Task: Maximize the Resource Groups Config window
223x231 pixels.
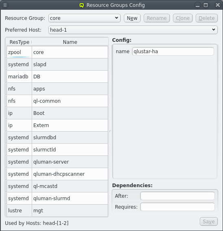Action: (206, 5)
